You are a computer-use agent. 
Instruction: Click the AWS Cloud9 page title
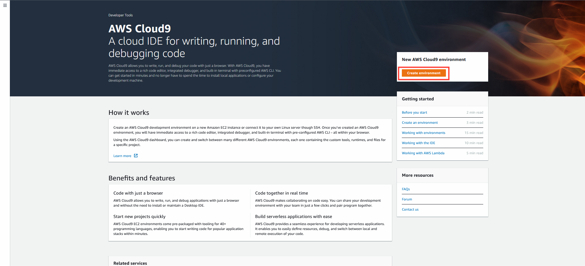[139, 29]
